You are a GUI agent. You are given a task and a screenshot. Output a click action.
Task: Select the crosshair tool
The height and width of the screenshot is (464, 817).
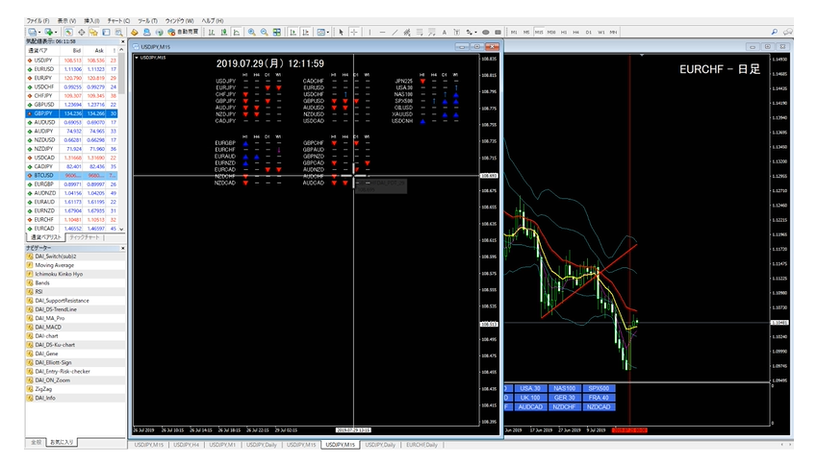click(x=354, y=33)
